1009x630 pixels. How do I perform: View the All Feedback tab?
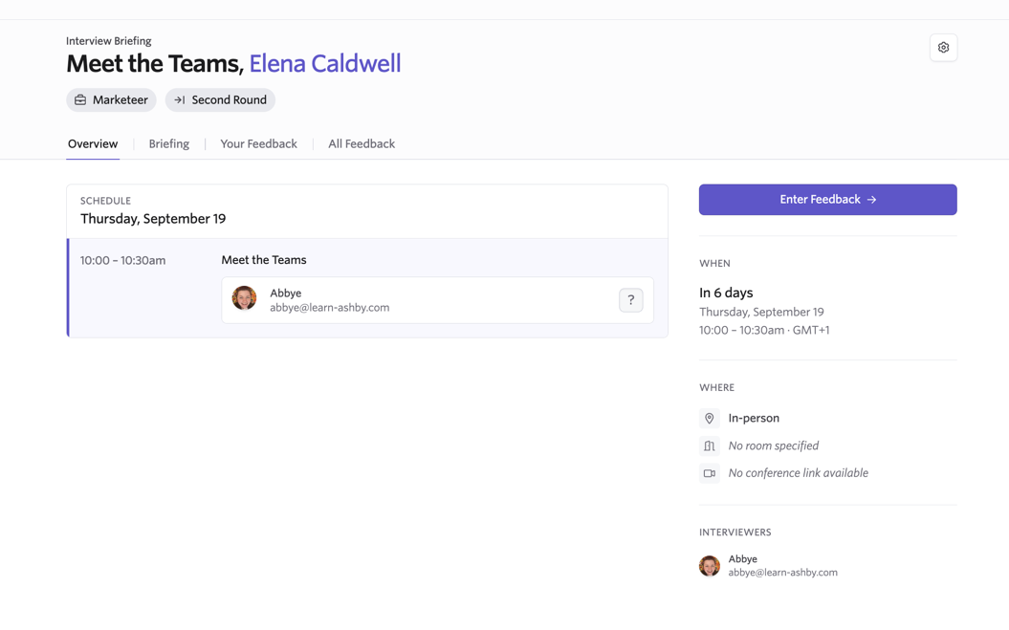(x=362, y=144)
